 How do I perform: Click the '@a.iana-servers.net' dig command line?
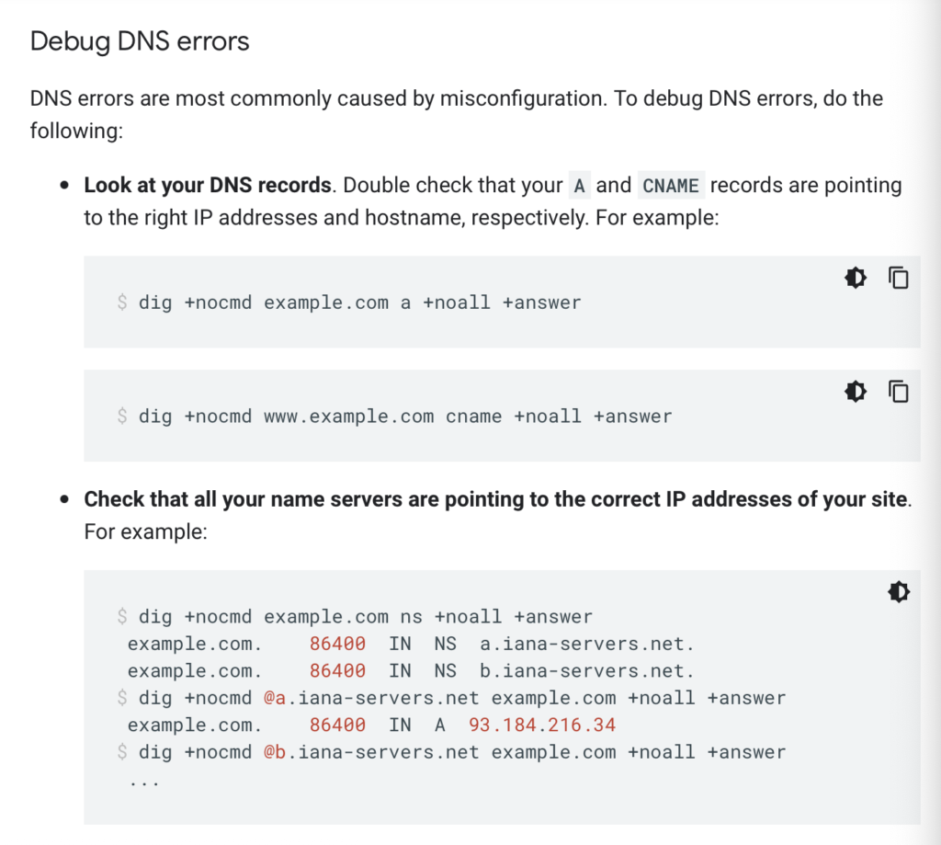coord(462,698)
